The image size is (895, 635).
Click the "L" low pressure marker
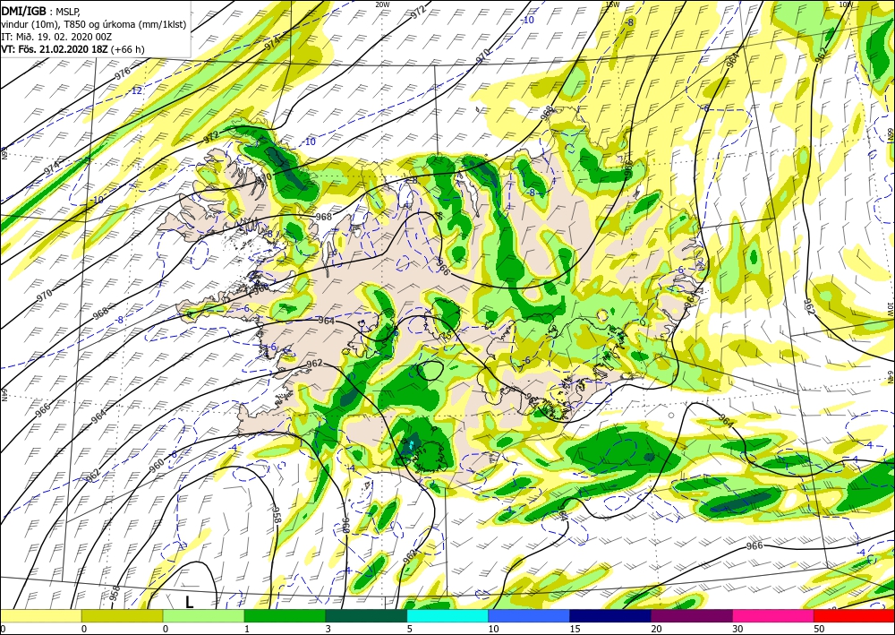pos(189,602)
